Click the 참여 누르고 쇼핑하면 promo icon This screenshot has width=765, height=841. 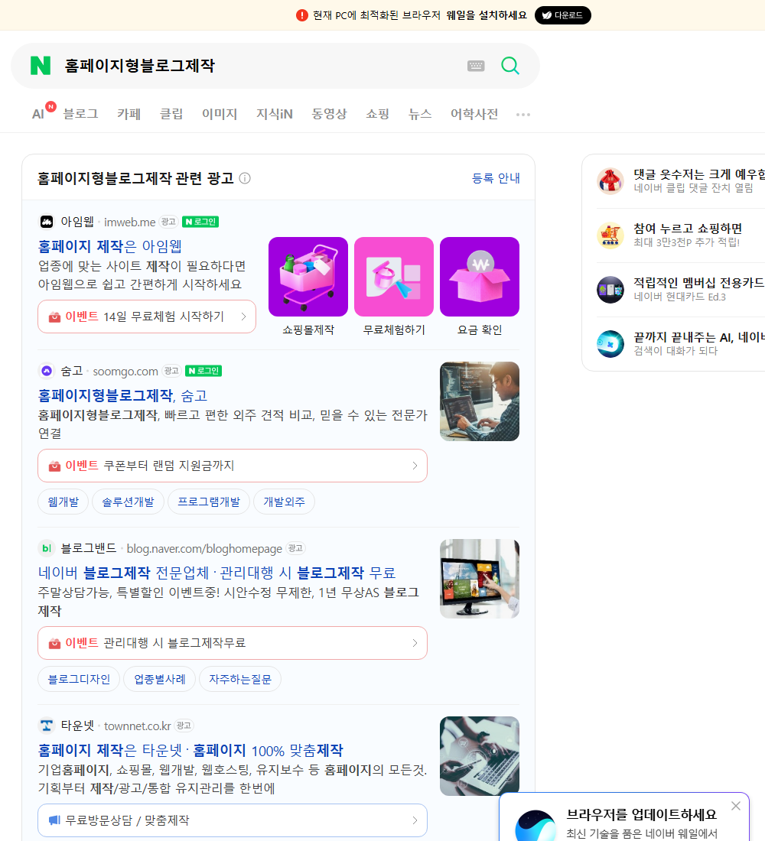[610, 235]
